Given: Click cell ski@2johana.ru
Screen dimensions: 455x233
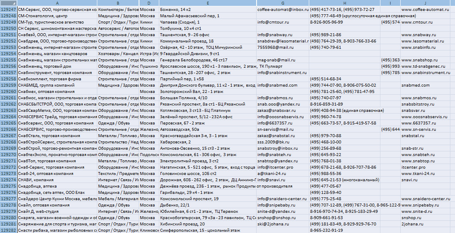Looking at the screenshot, I should coord(283,224).
